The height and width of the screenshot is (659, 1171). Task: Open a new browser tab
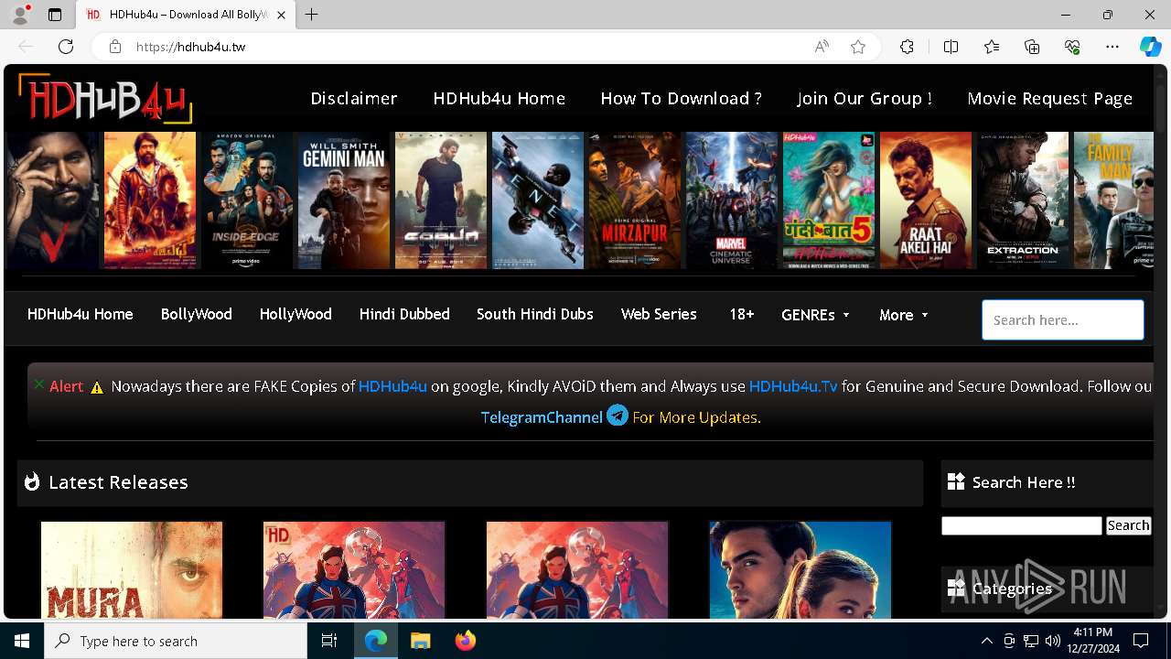pos(312,15)
